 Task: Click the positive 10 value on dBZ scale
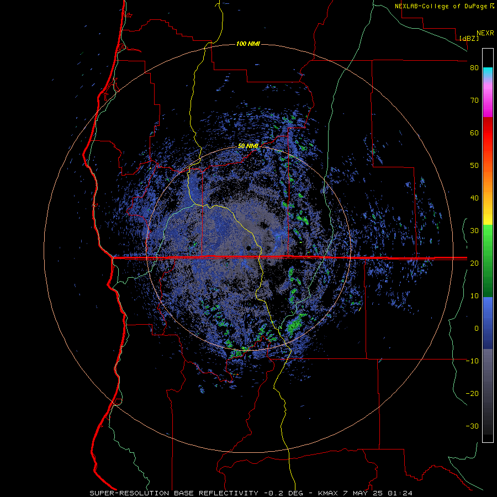point(474,296)
